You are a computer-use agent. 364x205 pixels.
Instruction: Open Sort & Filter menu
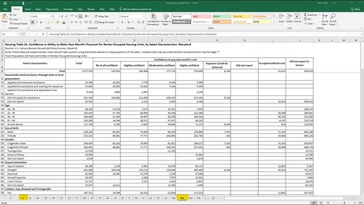[x=325, y=19]
